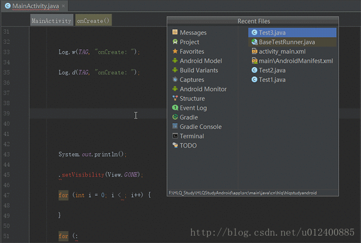Place cursor on Log.w(TAG line

[99, 52]
